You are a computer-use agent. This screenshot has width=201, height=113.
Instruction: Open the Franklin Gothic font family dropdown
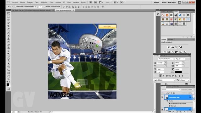pos(166,59)
